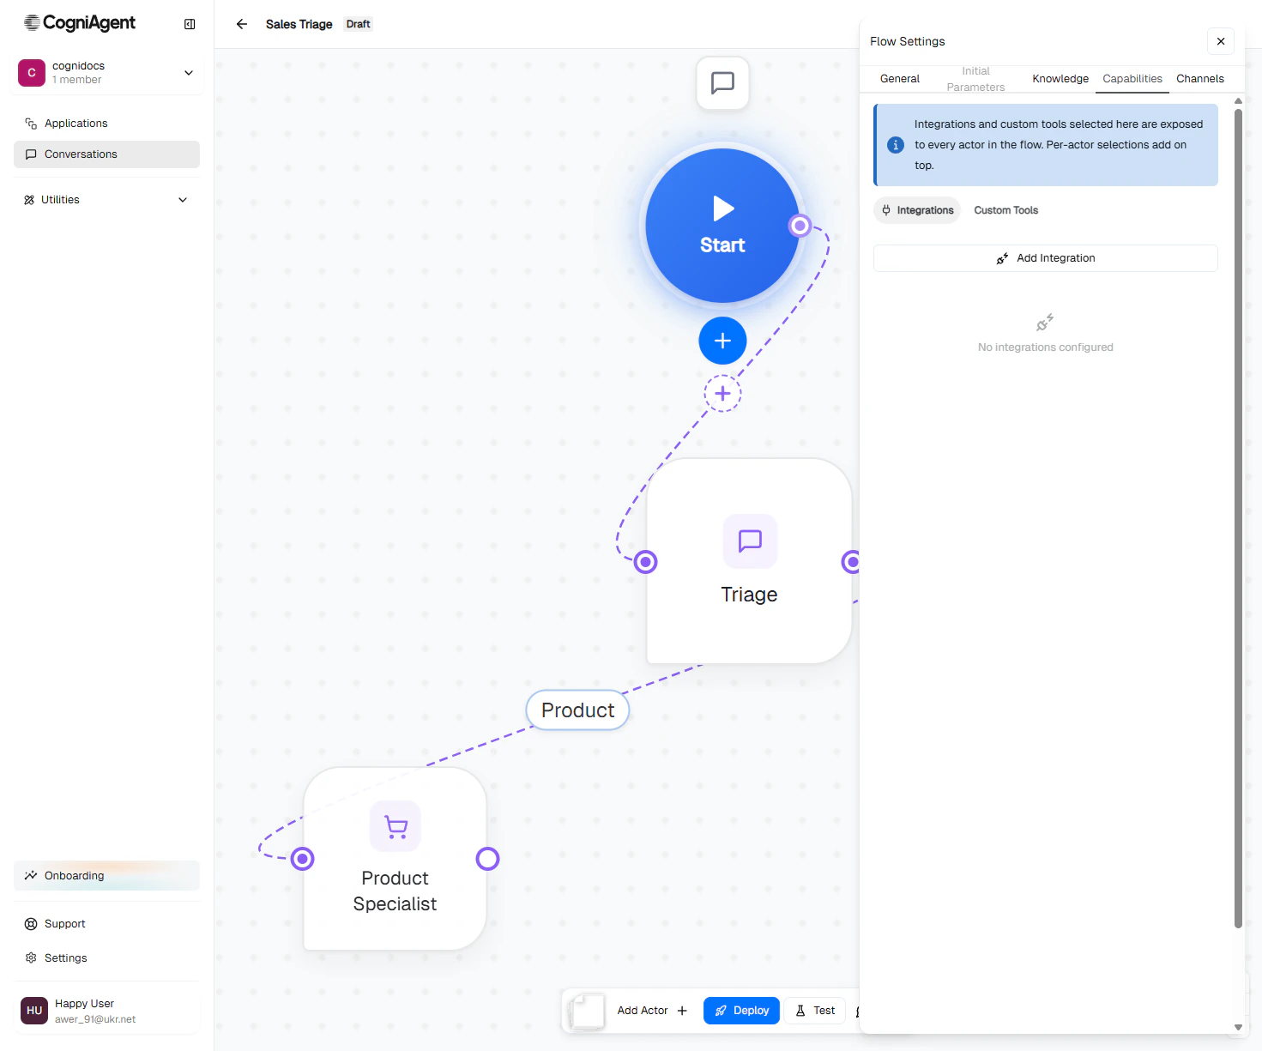The width and height of the screenshot is (1262, 1051).
Task: Select the Product Specialist node card
Action: (x=396, y=859)
